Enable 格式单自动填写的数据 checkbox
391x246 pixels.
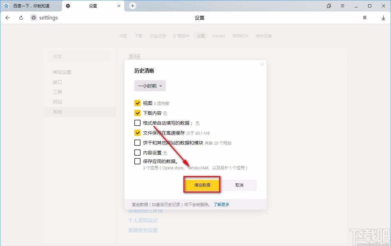(x=137, y=123)
